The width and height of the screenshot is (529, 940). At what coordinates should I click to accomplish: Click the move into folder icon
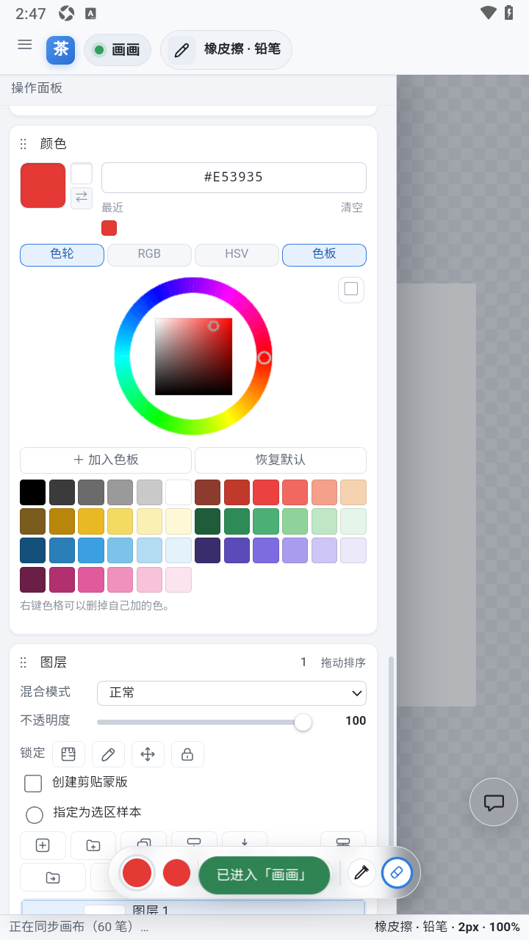pyautogui.click(x=53, y=877)
